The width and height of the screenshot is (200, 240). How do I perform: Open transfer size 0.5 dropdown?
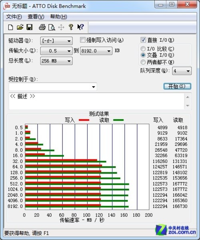point(56,51)
